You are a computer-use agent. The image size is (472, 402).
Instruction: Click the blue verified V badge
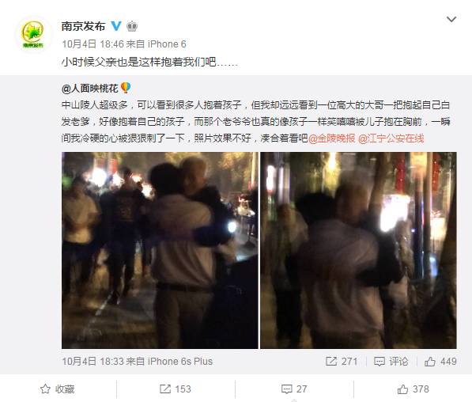116,26
